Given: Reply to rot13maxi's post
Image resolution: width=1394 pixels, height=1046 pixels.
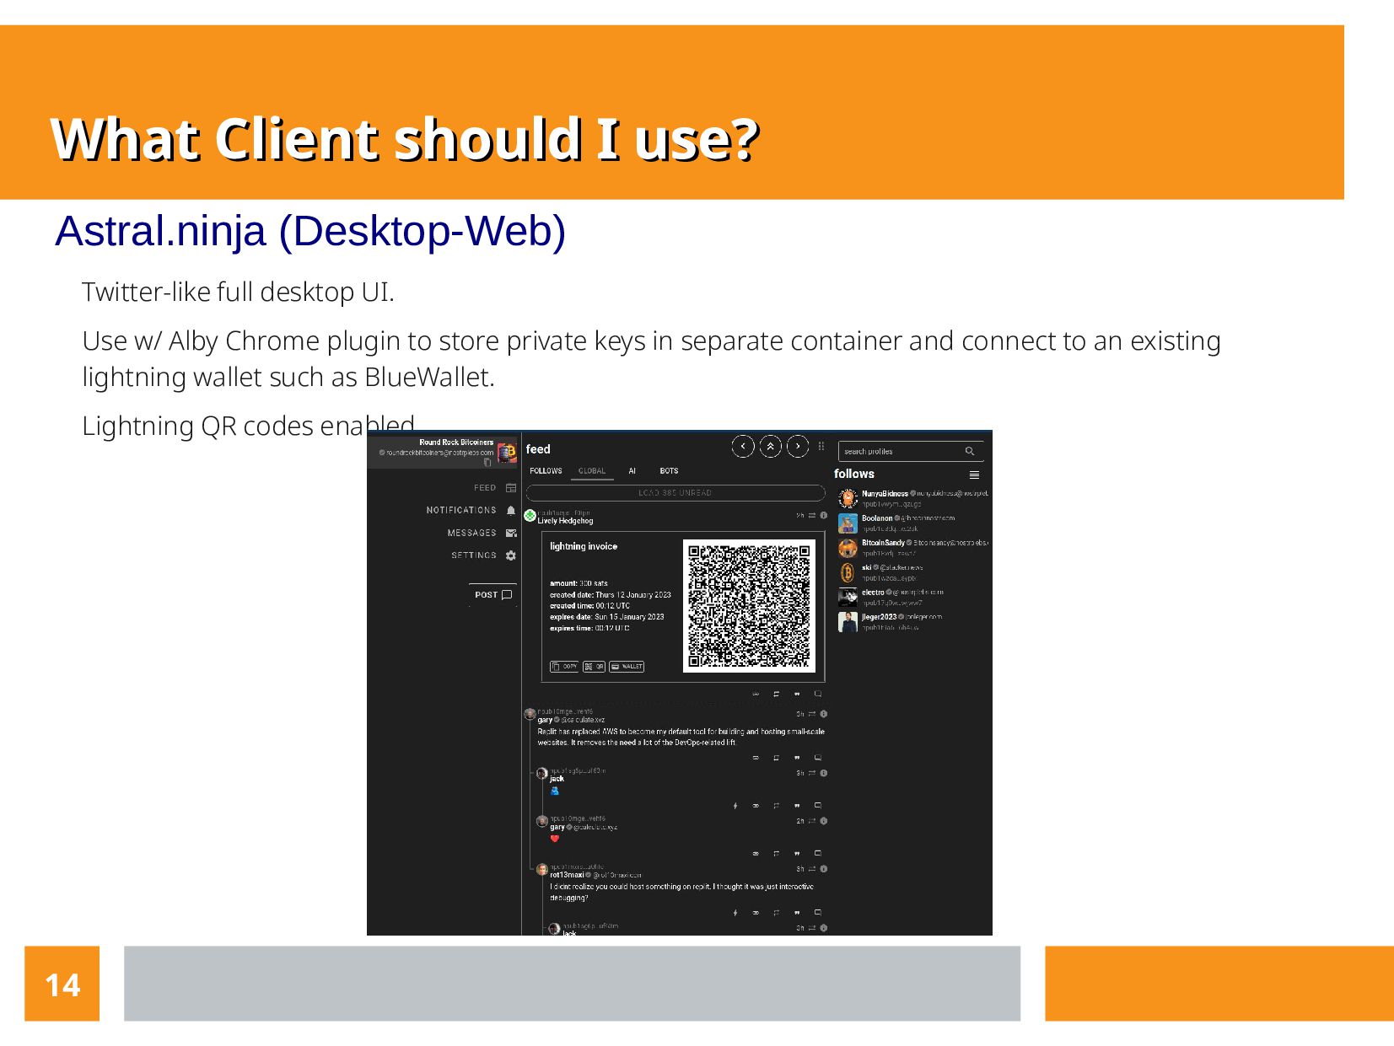Looking at the screenshot, I should point(817,913).
